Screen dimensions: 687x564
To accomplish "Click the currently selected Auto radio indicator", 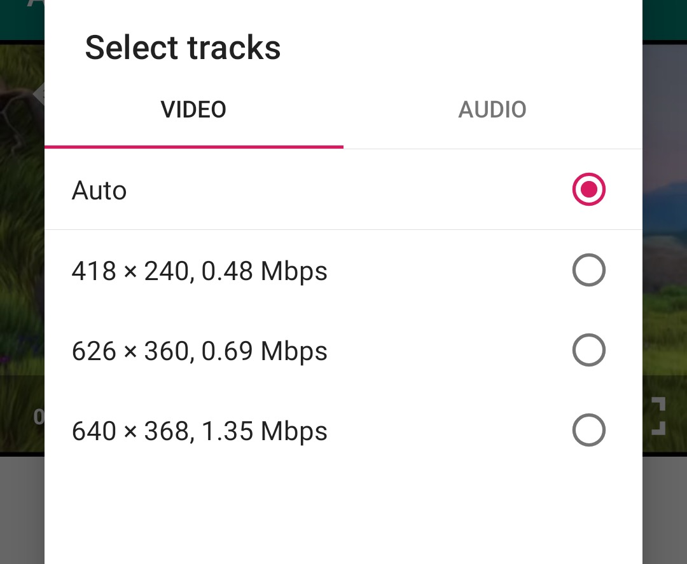I will pyautogui.click(x=588, y=189).
